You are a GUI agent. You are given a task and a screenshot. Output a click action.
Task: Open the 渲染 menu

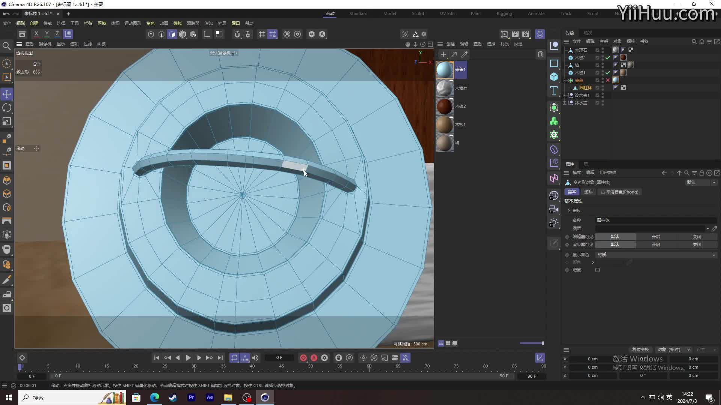point(209,23)
